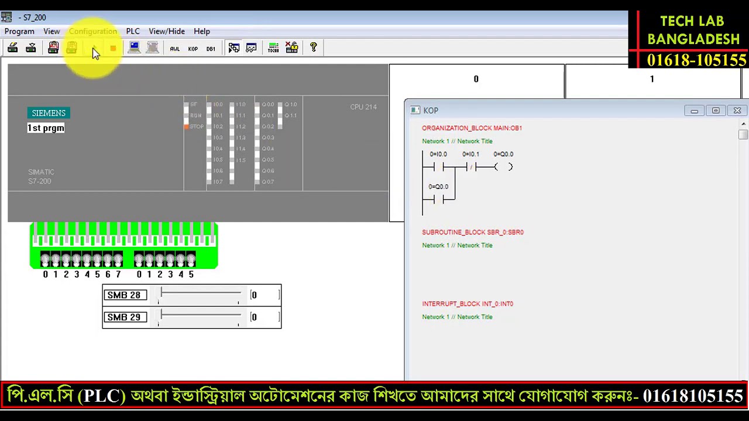The height and width of the screenshot is (421, 749).
Task: Toggle switch 5 in the six-switch group
Action: coord(191,259)
